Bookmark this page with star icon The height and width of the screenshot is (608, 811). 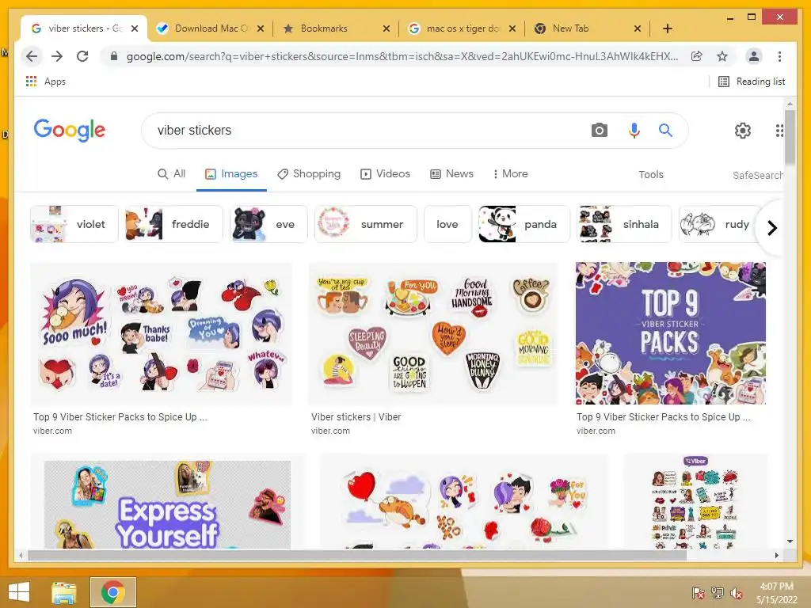722,56
